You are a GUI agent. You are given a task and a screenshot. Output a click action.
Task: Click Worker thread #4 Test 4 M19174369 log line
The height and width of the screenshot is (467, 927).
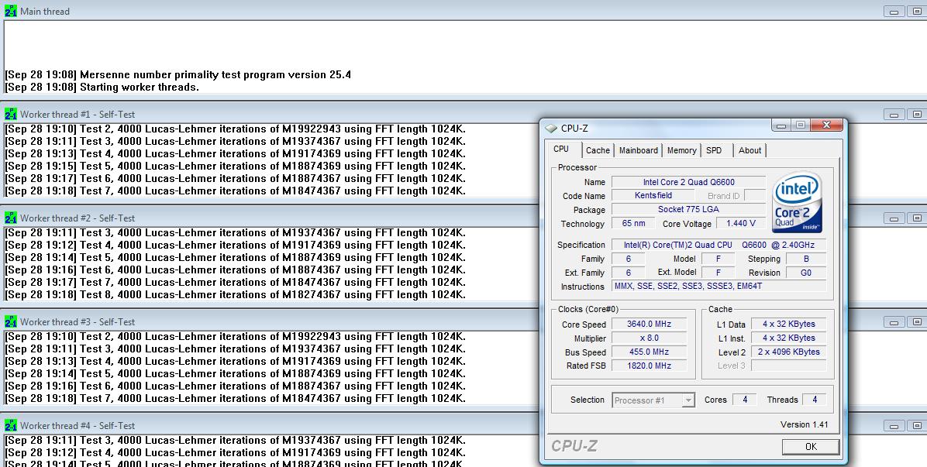(236, 453)
